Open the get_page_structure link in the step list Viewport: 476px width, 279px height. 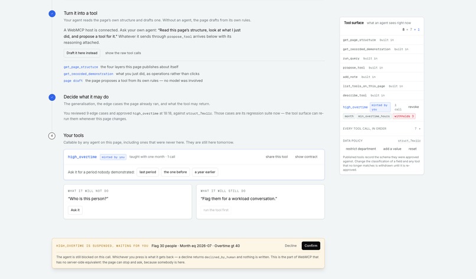(x=81, y=67)
